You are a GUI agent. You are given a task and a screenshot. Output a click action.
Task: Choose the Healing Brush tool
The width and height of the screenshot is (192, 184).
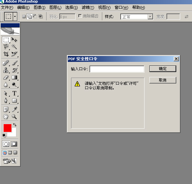pos(6,63)
